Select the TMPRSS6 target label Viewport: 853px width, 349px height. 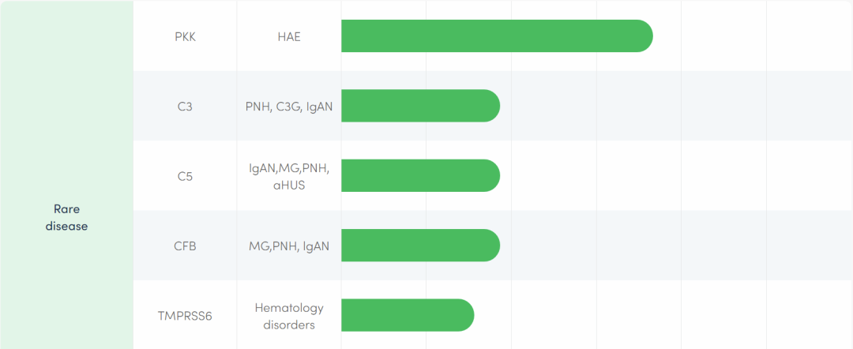click(185, 316)
